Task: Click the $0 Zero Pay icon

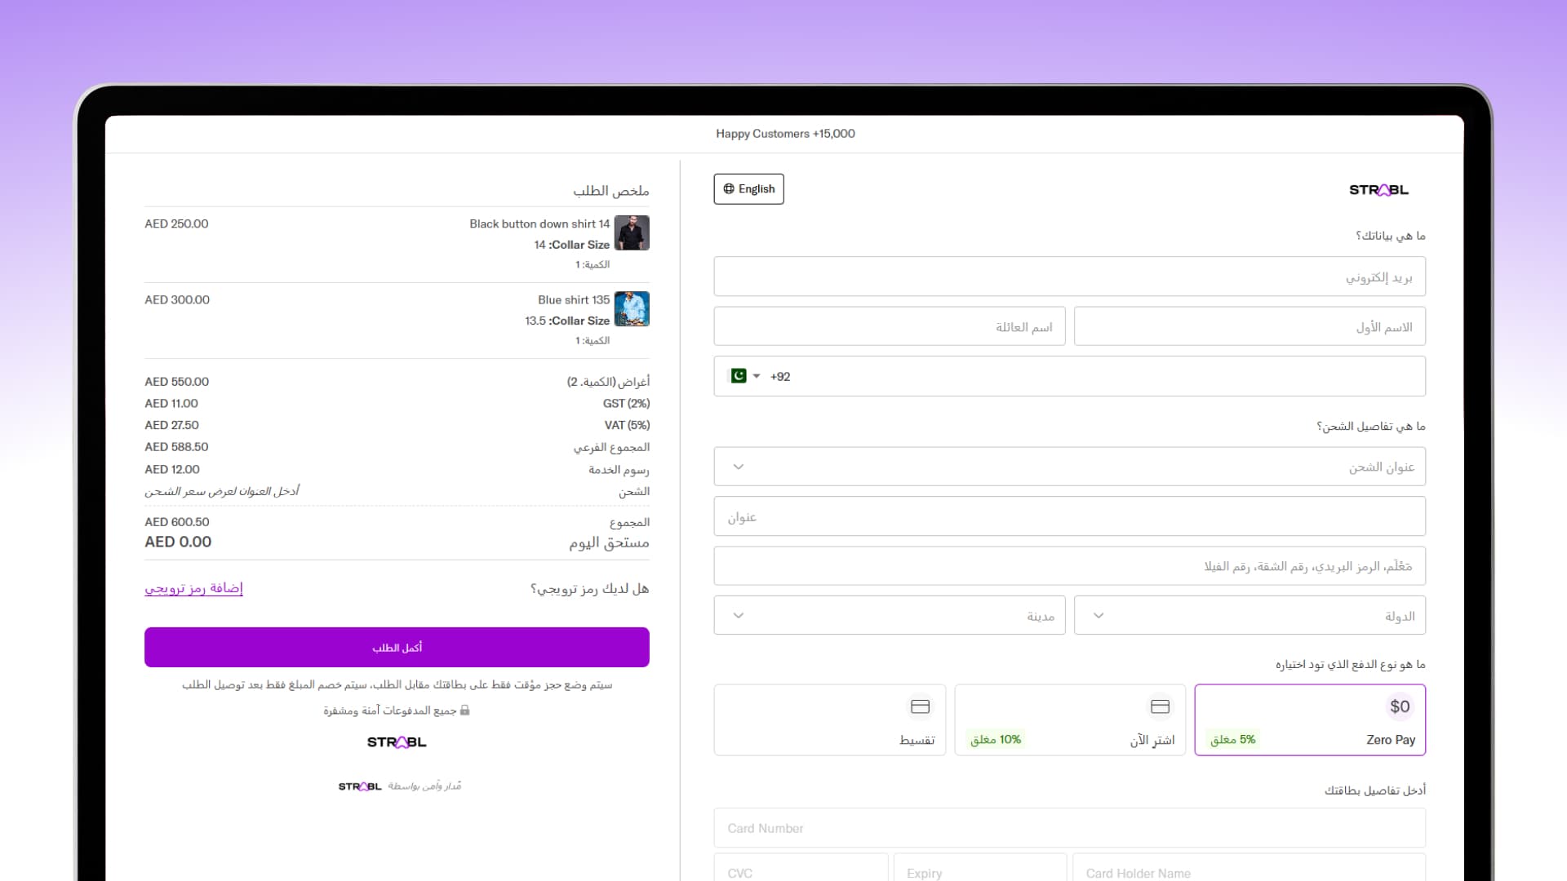Action: [x=1400, y=706]
